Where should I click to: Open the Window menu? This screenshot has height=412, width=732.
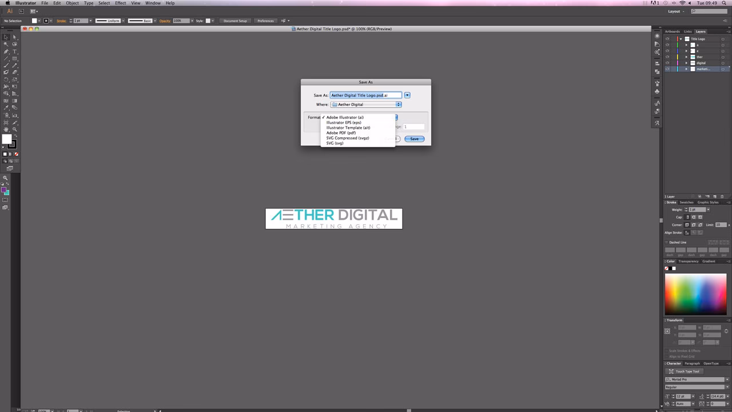153,3
